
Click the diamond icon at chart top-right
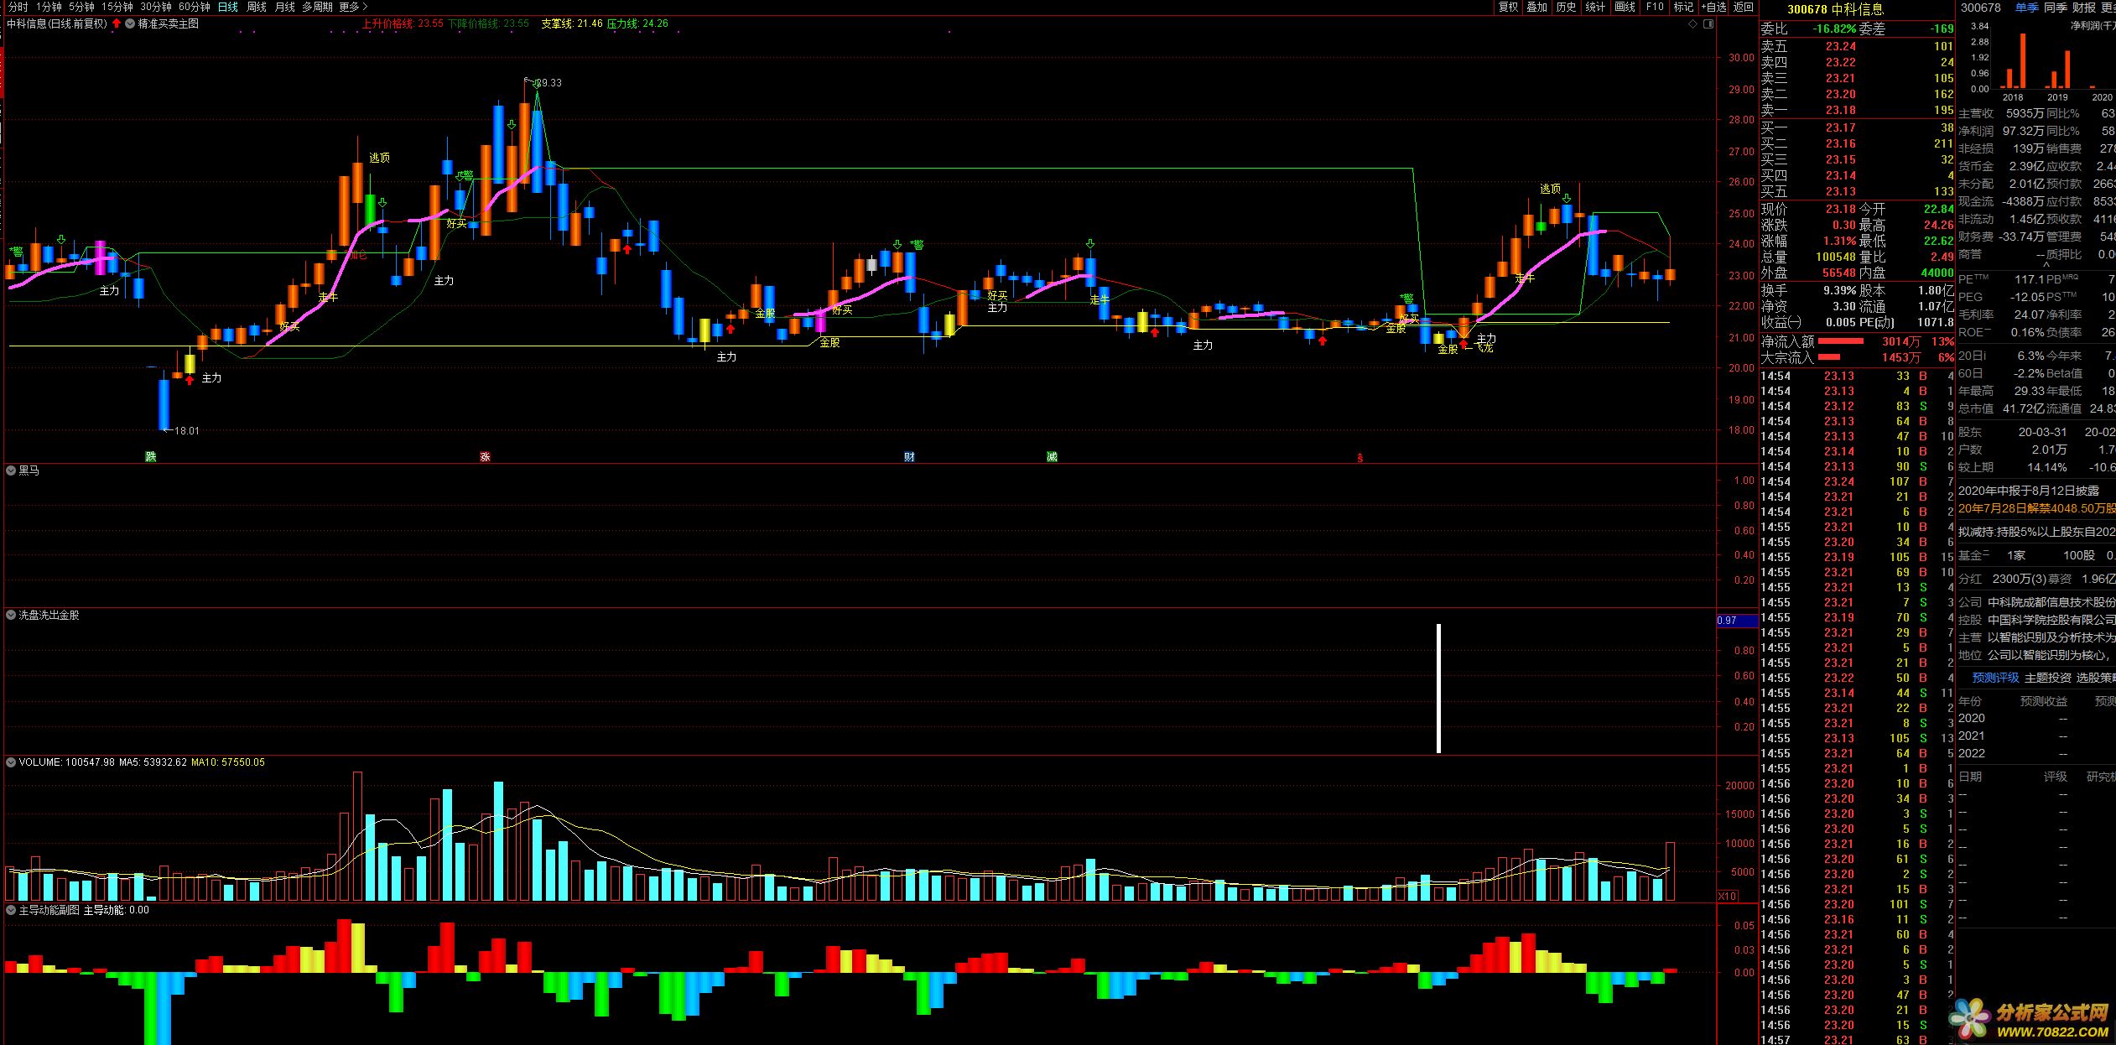(x=1693, y=24)
